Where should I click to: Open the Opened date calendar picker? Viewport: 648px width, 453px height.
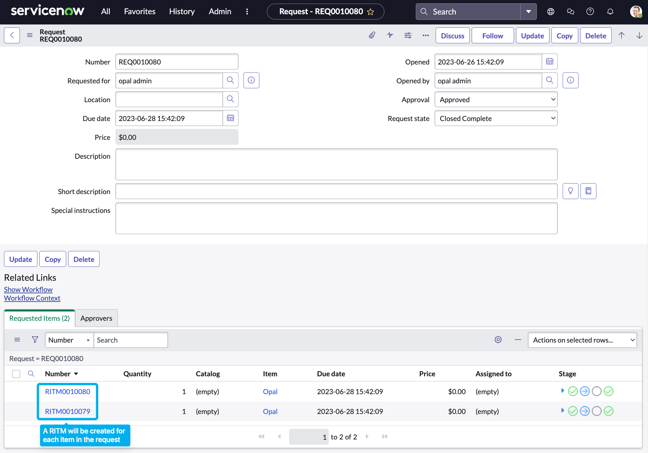549,62
